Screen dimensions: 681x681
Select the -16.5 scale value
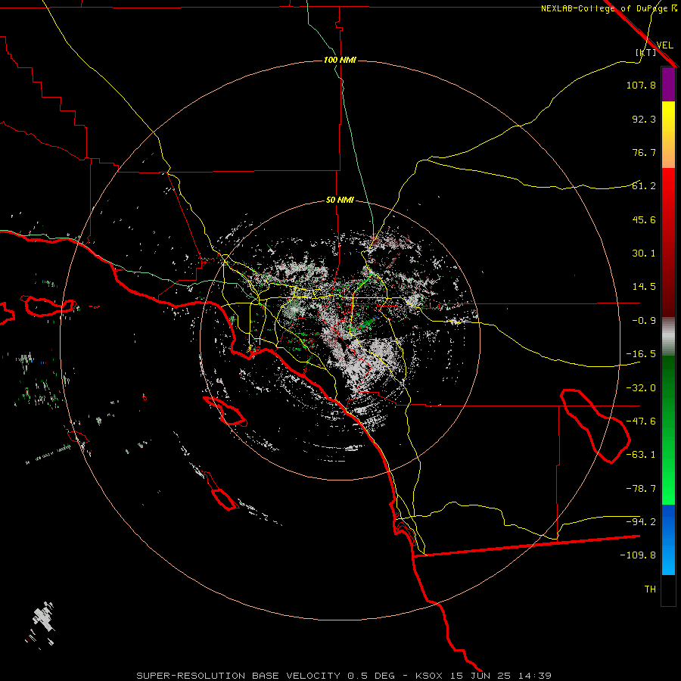641,354
